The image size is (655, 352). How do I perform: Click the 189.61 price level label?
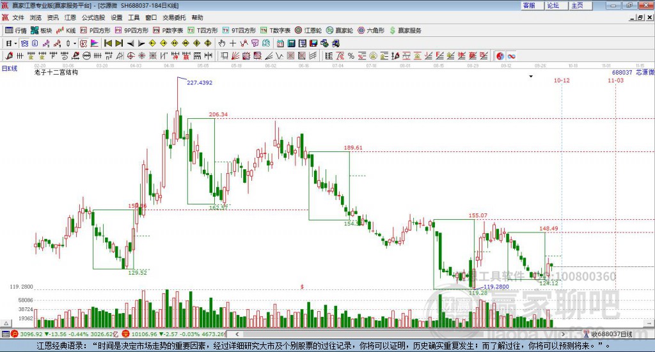pyautogui.click(x=353, y=148)
